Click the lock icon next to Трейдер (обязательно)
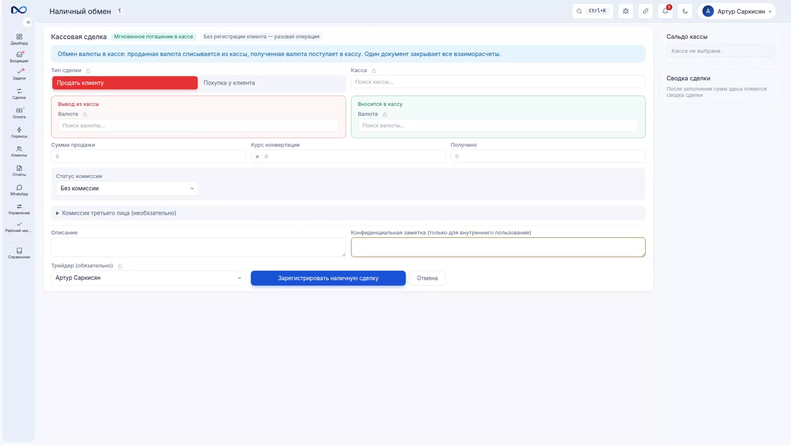The width and height of the screenshot is (791, 445). [x=120, y=266]
